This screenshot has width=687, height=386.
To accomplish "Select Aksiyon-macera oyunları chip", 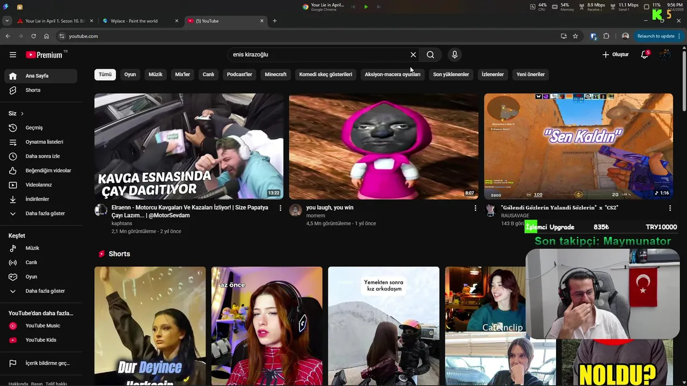I will 393,75.
